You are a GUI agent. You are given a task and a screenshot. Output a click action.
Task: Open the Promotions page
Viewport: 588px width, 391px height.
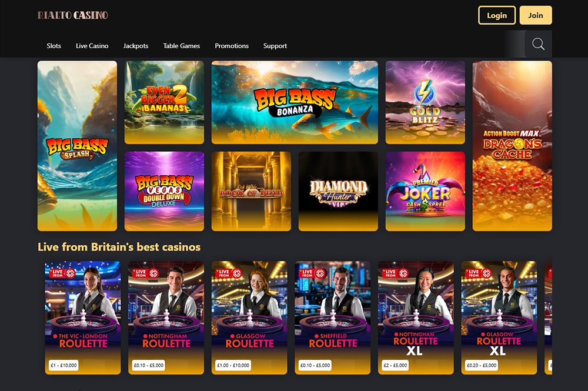pyautogui.click(x=232, y=46)
